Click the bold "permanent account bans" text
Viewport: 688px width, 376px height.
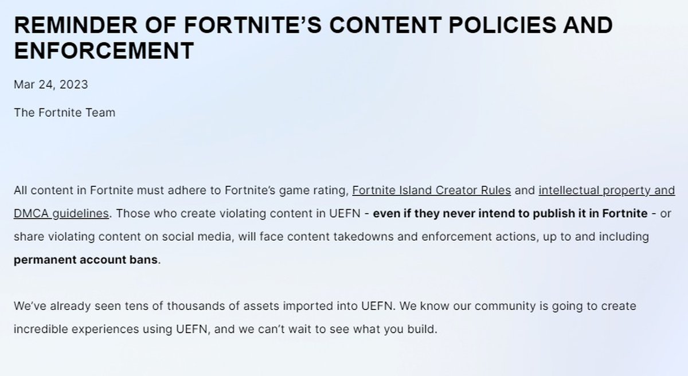[x=85, y=259]
